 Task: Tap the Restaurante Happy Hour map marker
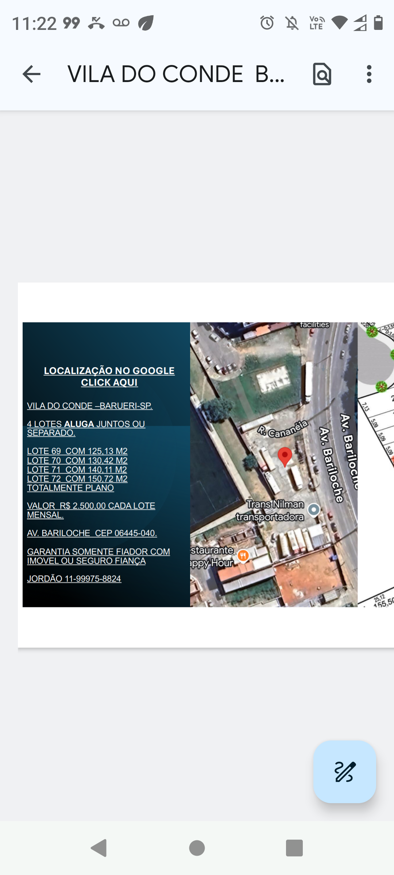(243, 556)
